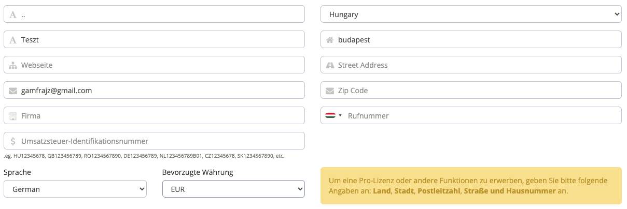Screen dimensions: 627x209
Task: Click the letter icon in the '..' field
Action: [13, 14]
